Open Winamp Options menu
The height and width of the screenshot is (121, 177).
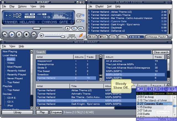pyautogui.click(x=22, y=7)
